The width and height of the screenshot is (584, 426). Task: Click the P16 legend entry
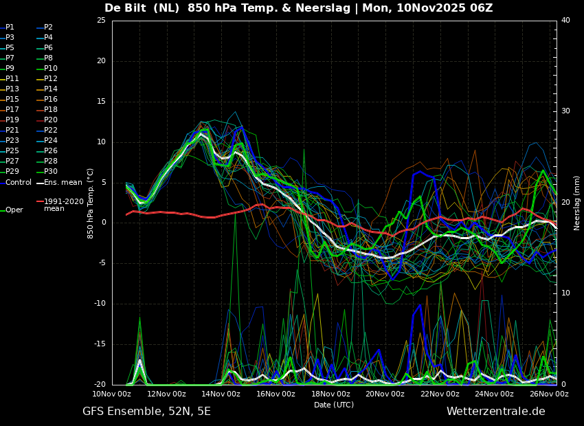pyautogui.click(x=47, y=99)
